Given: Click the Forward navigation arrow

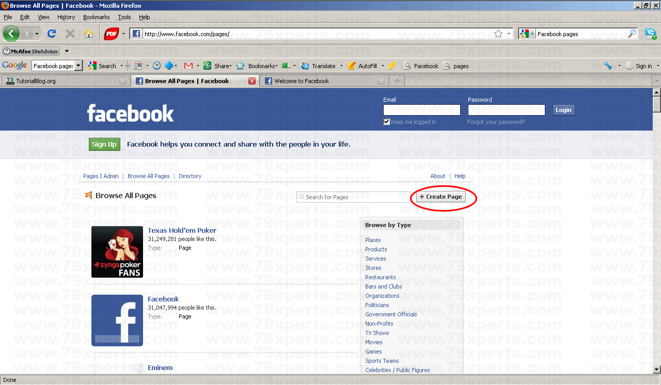Looking at the screenshot, I should [26, 34].
